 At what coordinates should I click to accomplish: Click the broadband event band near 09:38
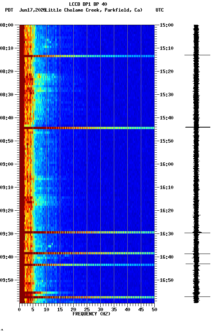pos(87,253)
